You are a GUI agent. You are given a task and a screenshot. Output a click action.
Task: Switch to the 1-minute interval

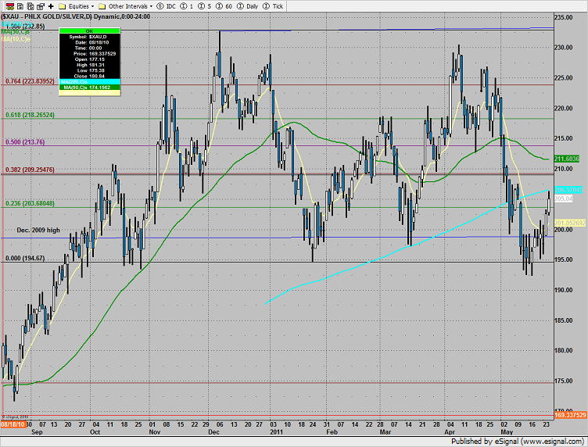(x=187, y=6)
